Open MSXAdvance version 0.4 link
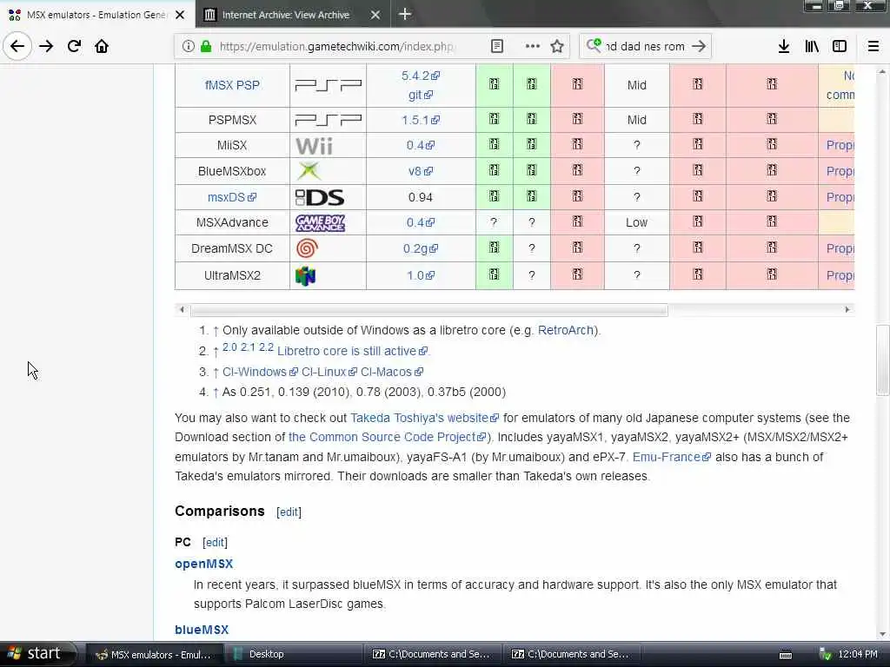890x667 pixels. tap(421, 222)
